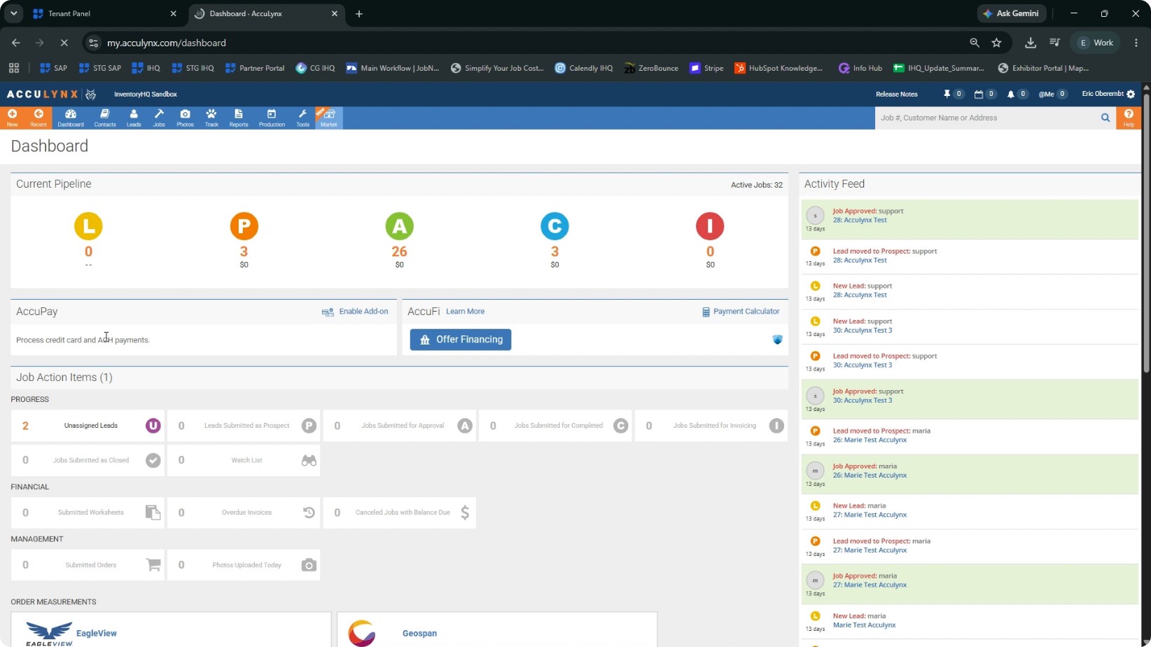The height and width of the screenshot is (647, 1151).
Task: Open the notifications bell icon
Action: 1010,94
